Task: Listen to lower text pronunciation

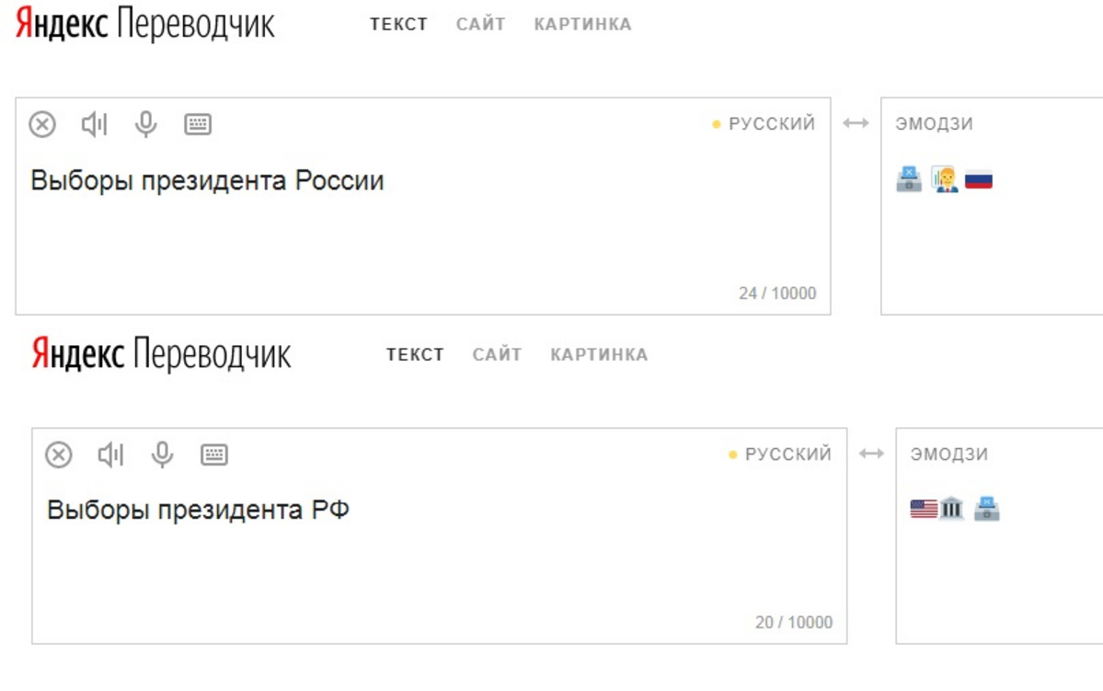Action: tap(110, 455)
